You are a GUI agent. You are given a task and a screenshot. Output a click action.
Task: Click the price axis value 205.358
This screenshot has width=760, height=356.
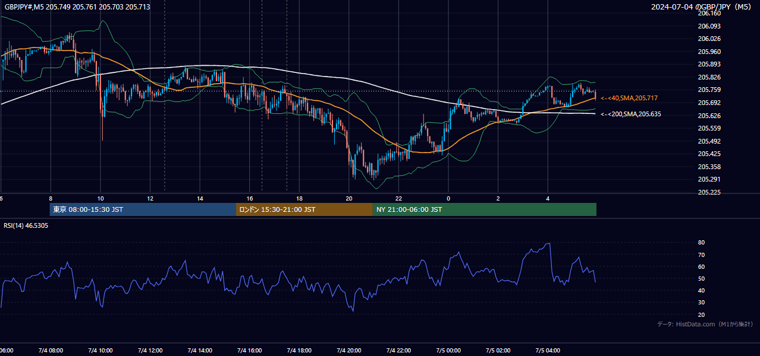(x=709, y=167)
